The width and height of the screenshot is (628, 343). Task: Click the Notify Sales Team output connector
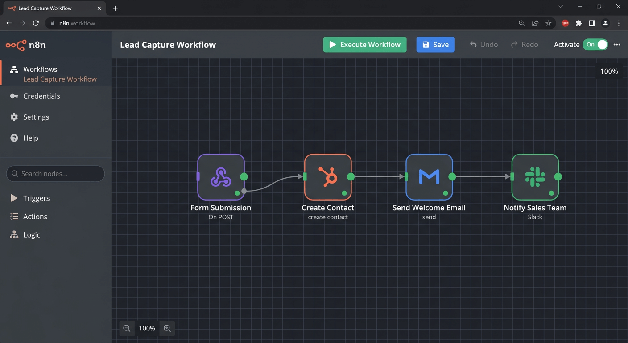(x=558, y=176)
